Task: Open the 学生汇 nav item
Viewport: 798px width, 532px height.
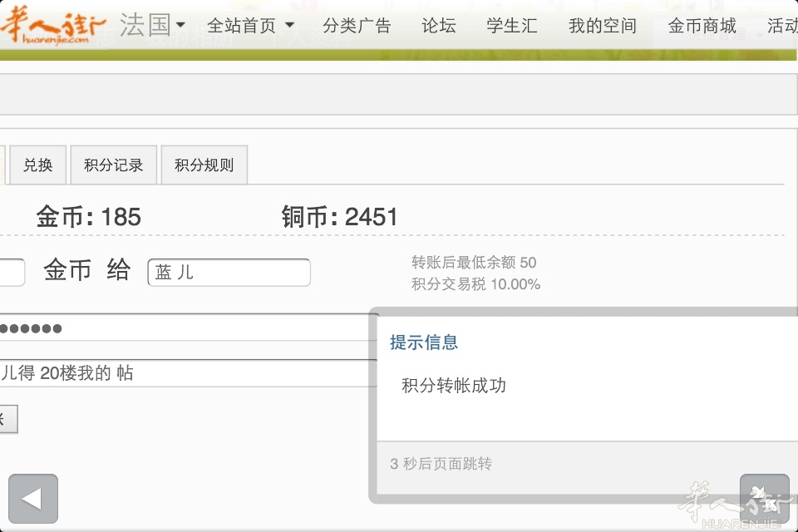Action: coord(512,26)
